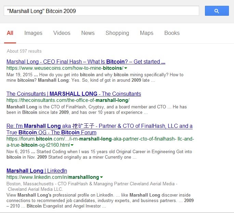Image resolution: width=234 pixels, height=213 pixels.
Task: Open the Shopping tab
Action: (117, 33)
